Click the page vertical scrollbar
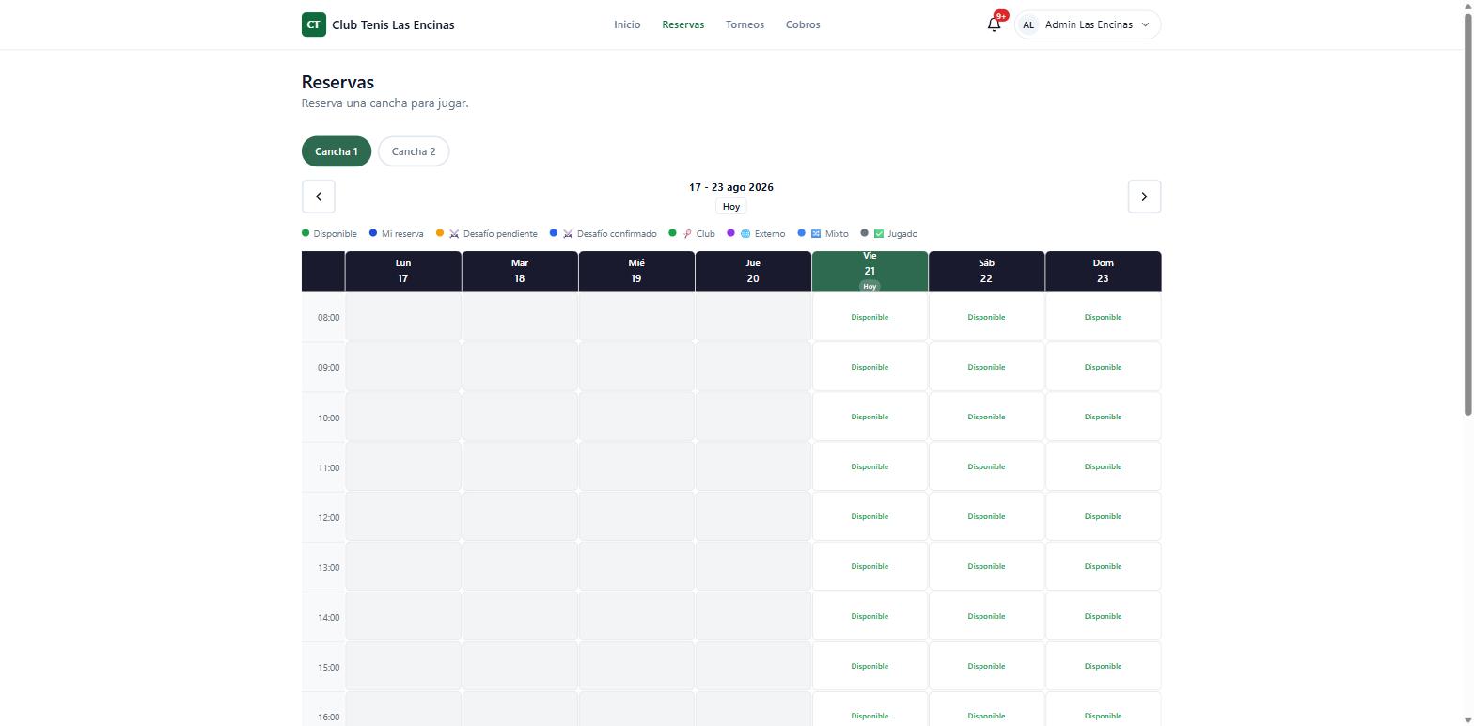This screenshot has width=1474, height=726. [x=1468, y=214]
